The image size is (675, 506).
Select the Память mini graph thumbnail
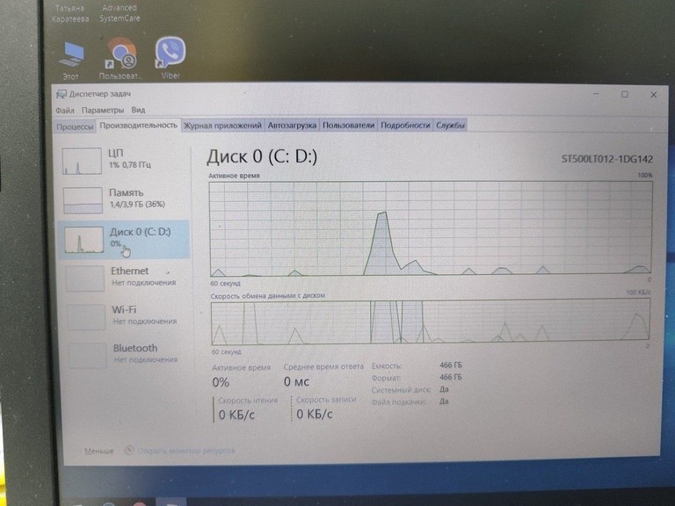(83, 200)
